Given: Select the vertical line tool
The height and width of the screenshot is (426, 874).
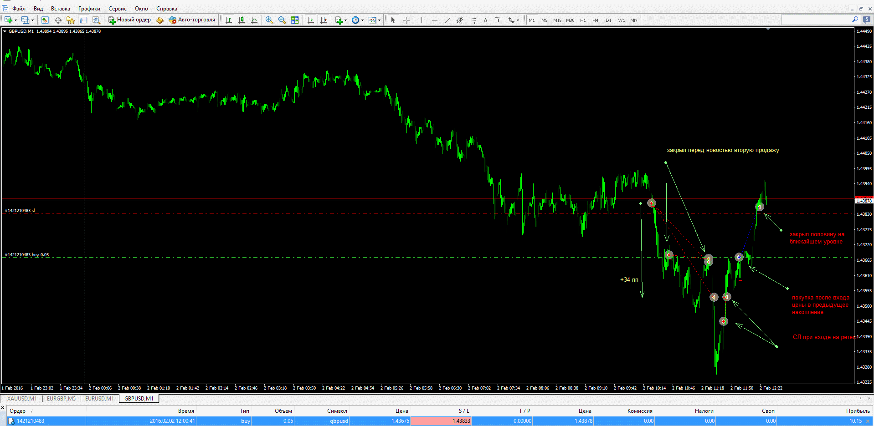Looking at the screenshot, I should (x=422, y=20).
